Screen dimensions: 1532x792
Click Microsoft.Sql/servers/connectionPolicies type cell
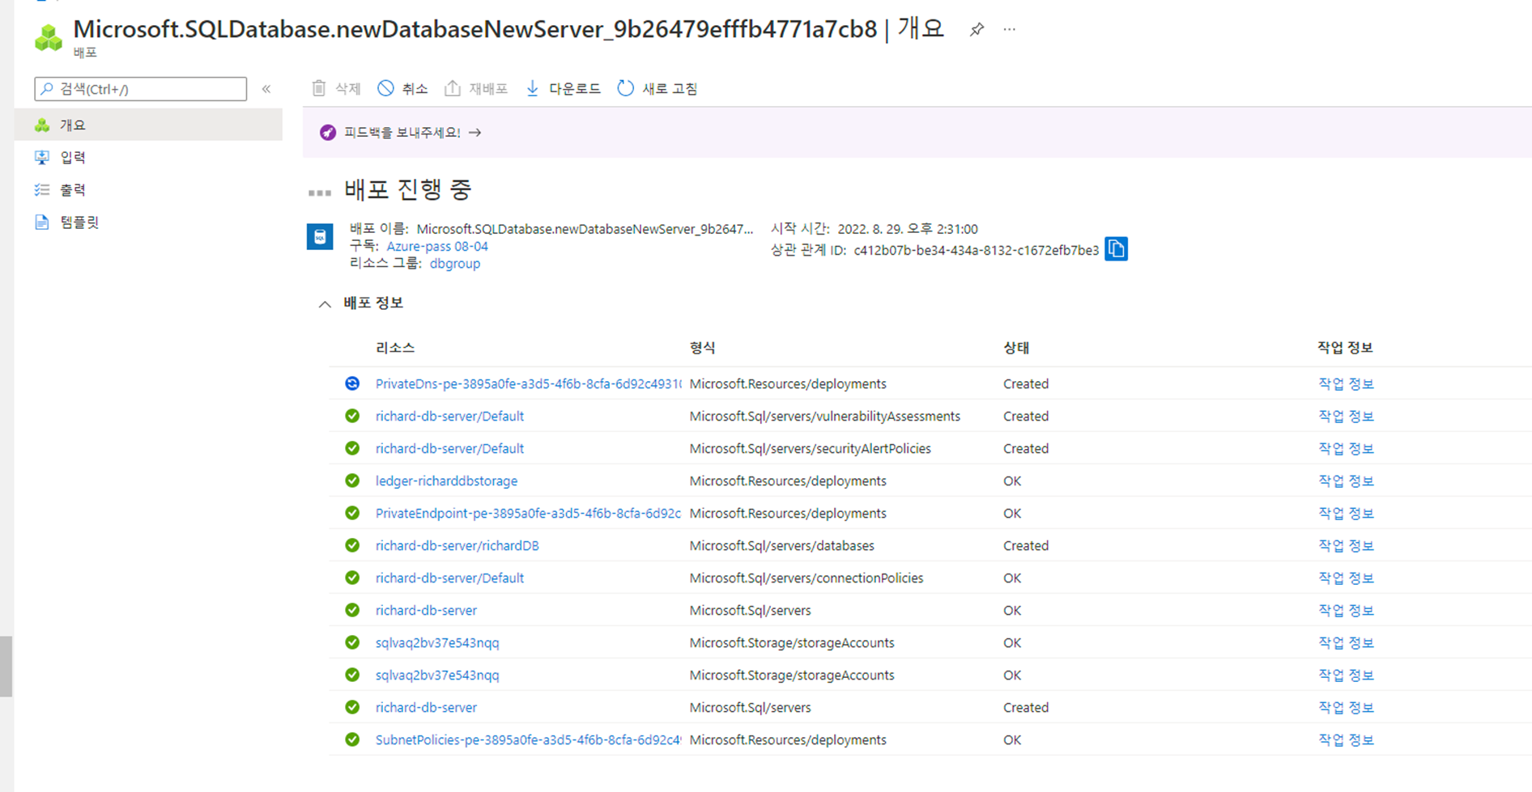click(806, 578)
